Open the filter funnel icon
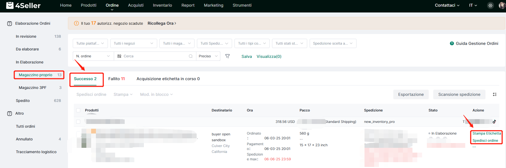Image resolution: width=506 pixels, height=168 pixels. (228, 56)
